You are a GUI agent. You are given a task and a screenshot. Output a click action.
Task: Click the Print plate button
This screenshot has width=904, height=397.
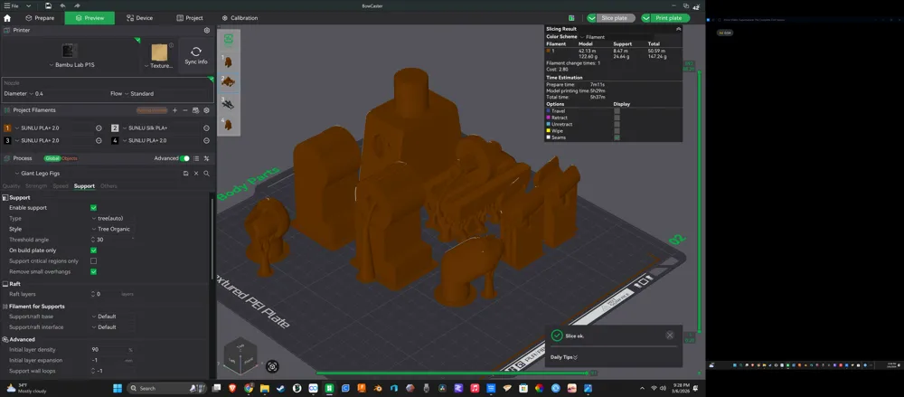[670, 18]
